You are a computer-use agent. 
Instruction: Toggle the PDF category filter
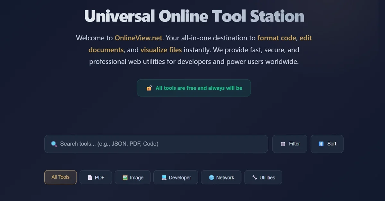point(96,177)
